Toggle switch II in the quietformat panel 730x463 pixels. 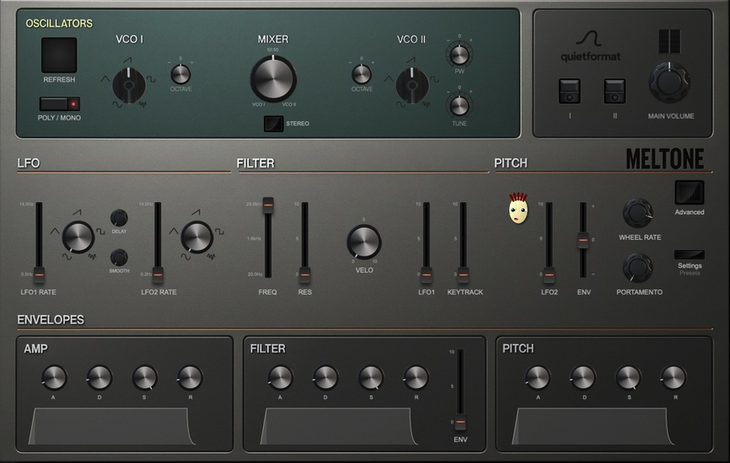coord(615,91)
